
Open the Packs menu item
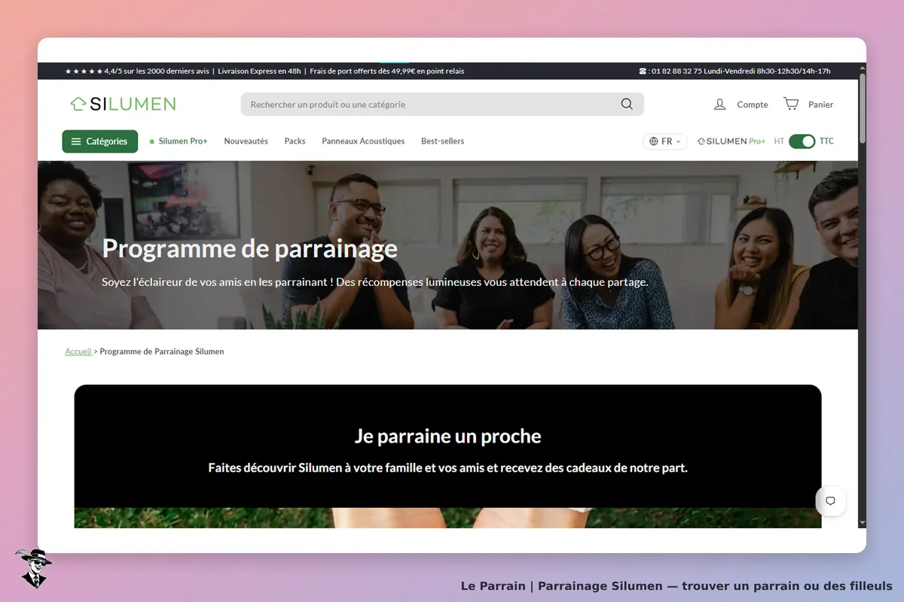[295, 141]
